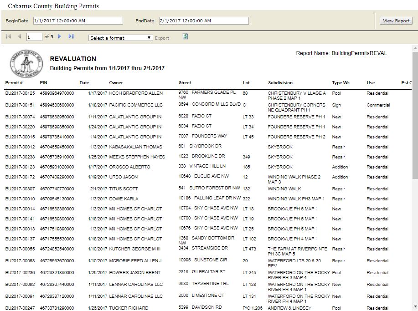Jump to the last report page
This screenshot has height=311, width=418.
click(x=71, y=36)
